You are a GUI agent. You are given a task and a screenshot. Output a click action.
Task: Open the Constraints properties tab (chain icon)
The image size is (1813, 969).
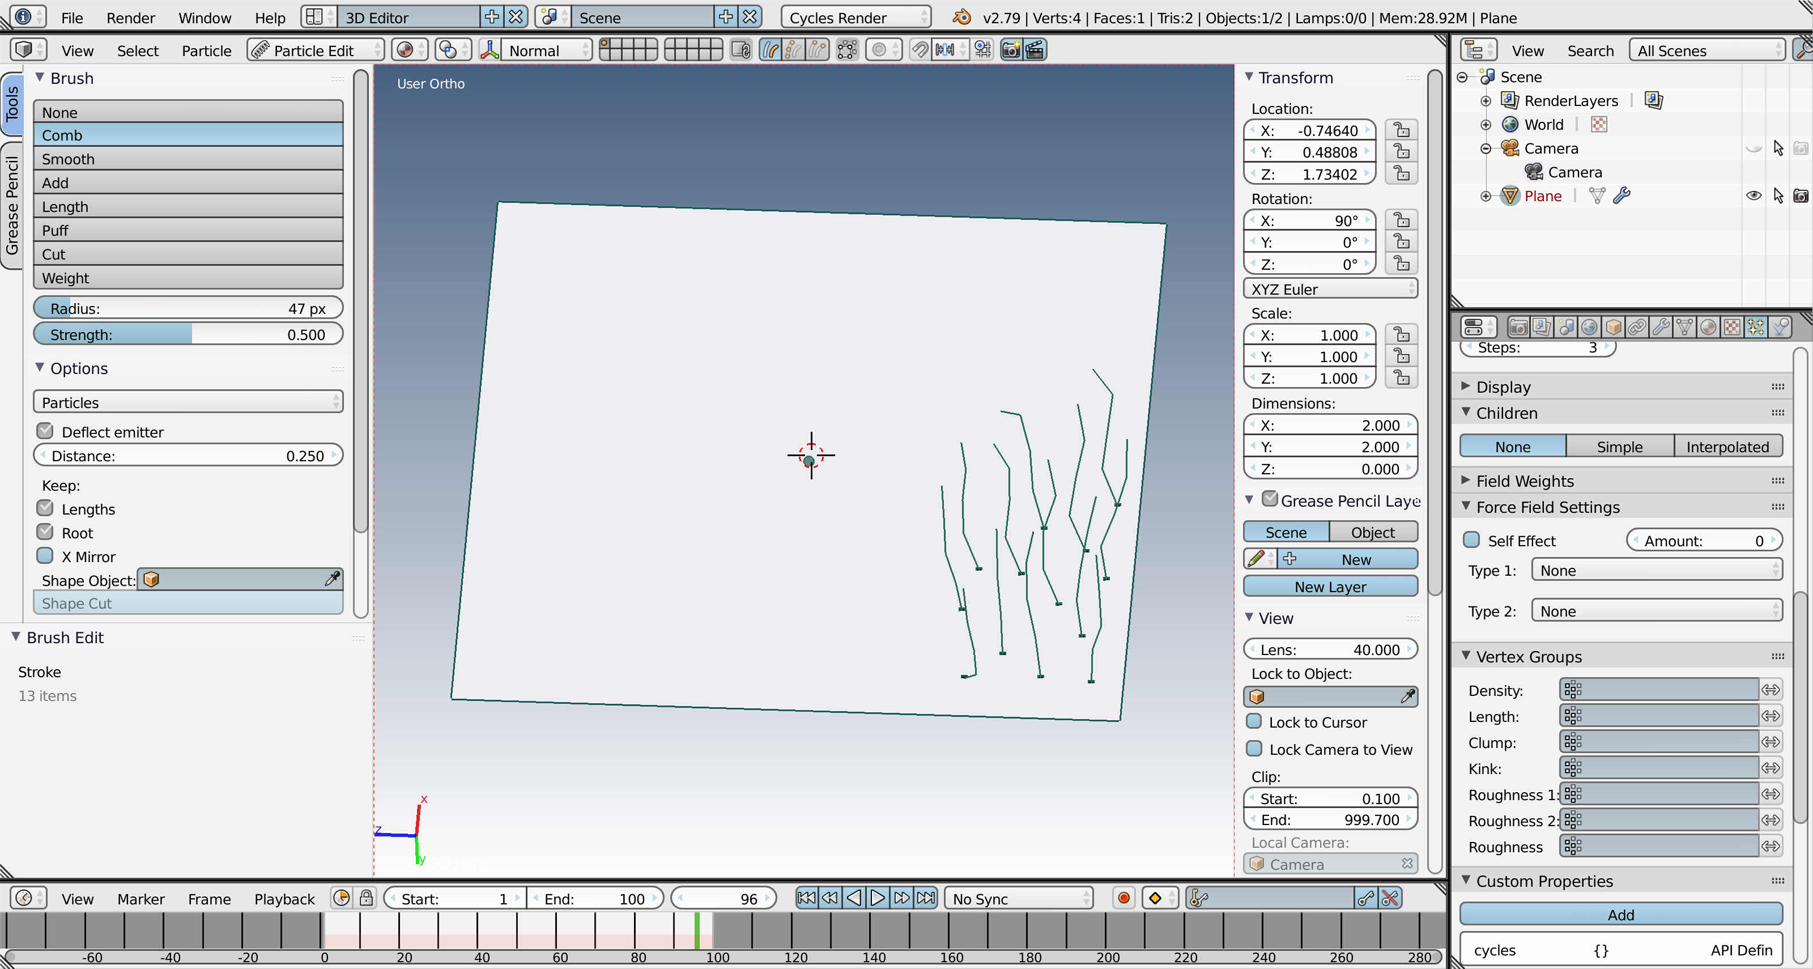(x=1638, y=326)
